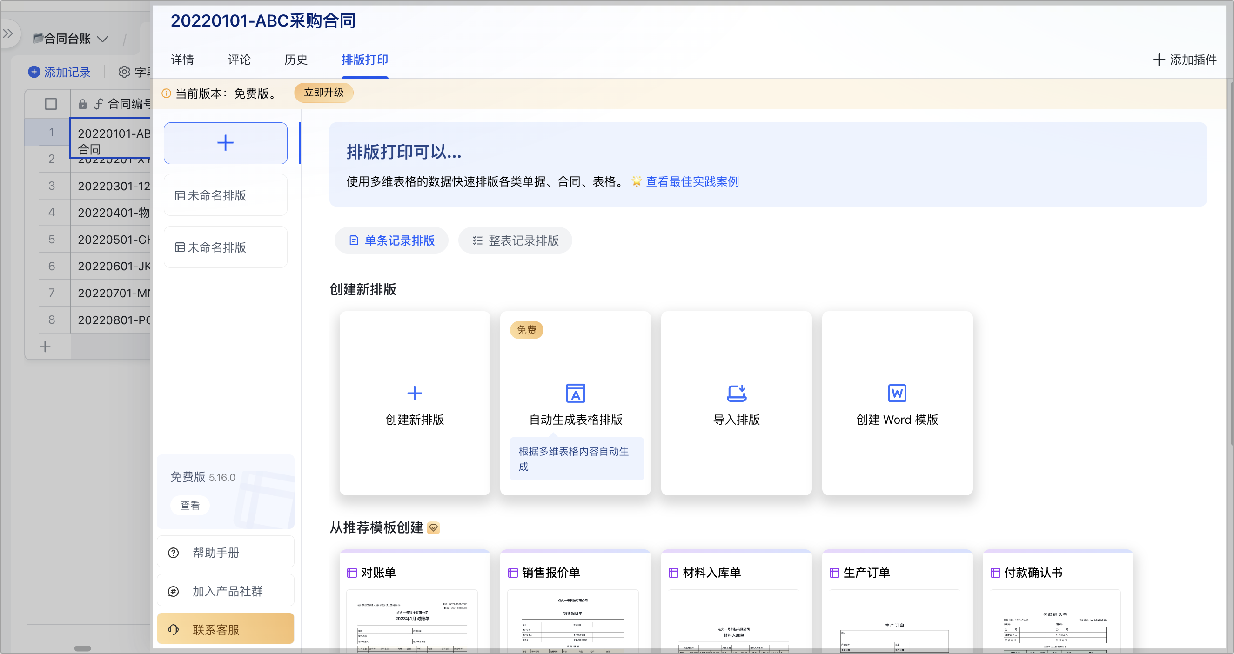The height and width of the screenshot is (654, 1234).
Task: Click the table icon beside 材料入库单
Action: click(673, 573)
